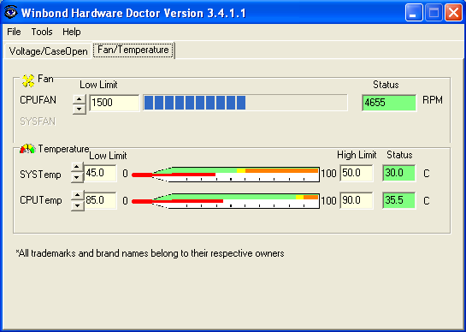Click the SYSTemp status value 30.0

coord(399,173)
